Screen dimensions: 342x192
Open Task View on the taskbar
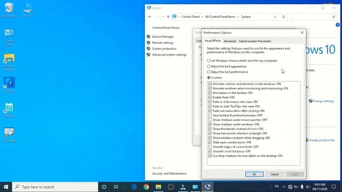pos(116,187)
